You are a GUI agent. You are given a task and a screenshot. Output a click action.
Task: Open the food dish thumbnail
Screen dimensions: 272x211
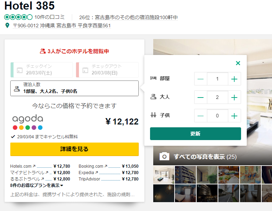click(229, 175)
